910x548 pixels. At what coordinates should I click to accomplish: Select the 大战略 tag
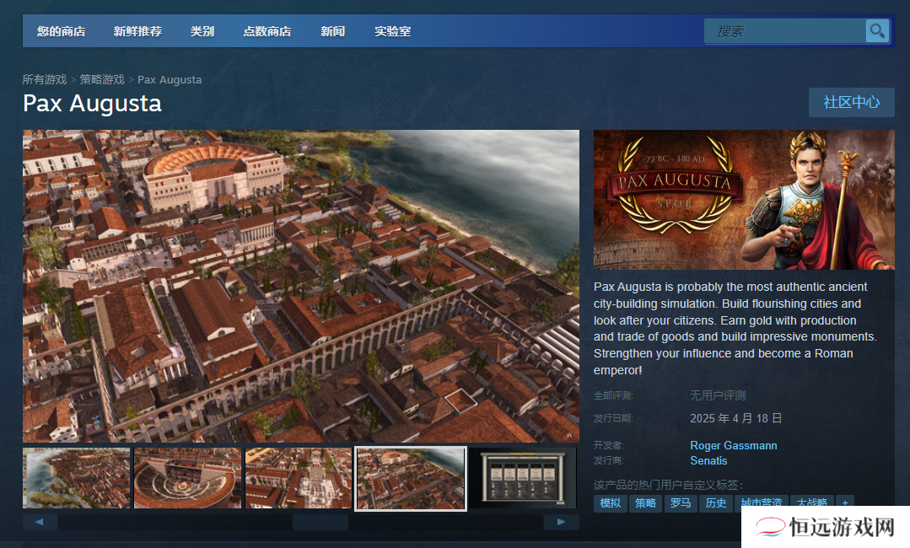pyautogui.click(x=812, y=503)
